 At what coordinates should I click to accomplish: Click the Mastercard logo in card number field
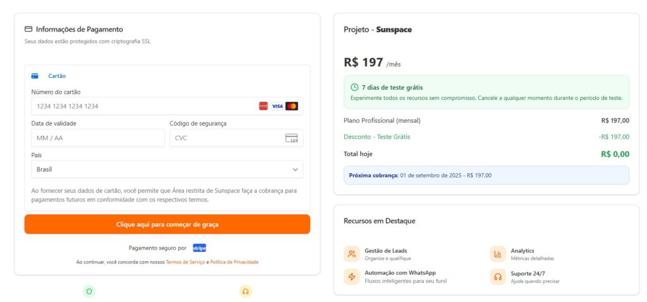(291, 106)
